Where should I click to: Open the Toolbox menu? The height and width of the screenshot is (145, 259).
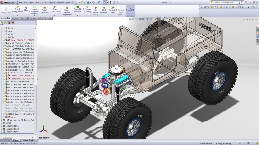51,3
